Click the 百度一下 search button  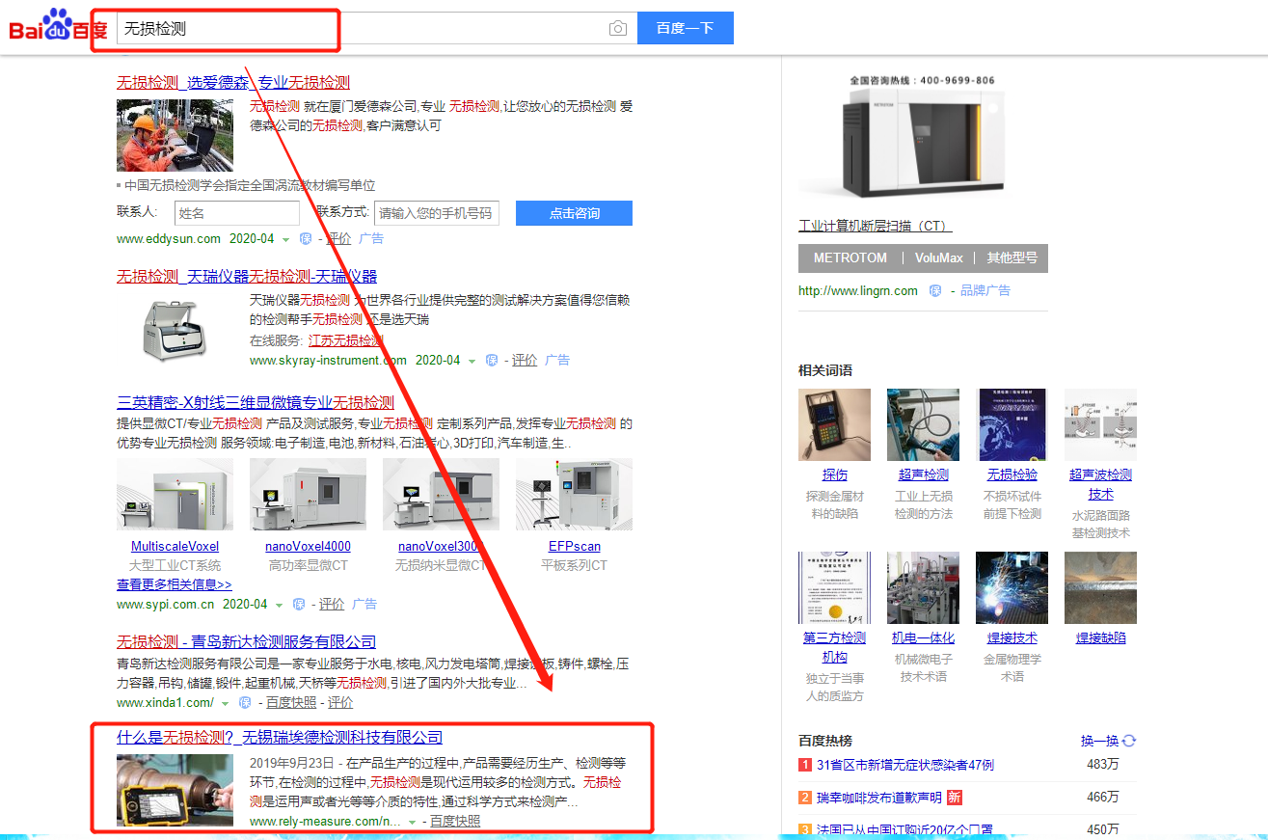(685, 28)
